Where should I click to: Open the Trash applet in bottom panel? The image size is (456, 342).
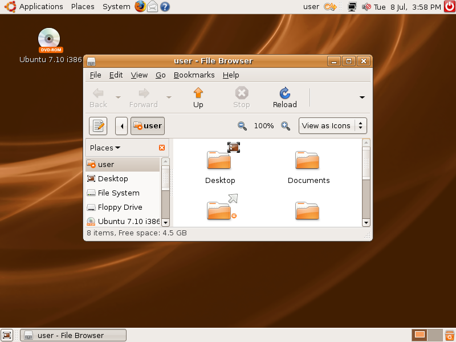450,335
